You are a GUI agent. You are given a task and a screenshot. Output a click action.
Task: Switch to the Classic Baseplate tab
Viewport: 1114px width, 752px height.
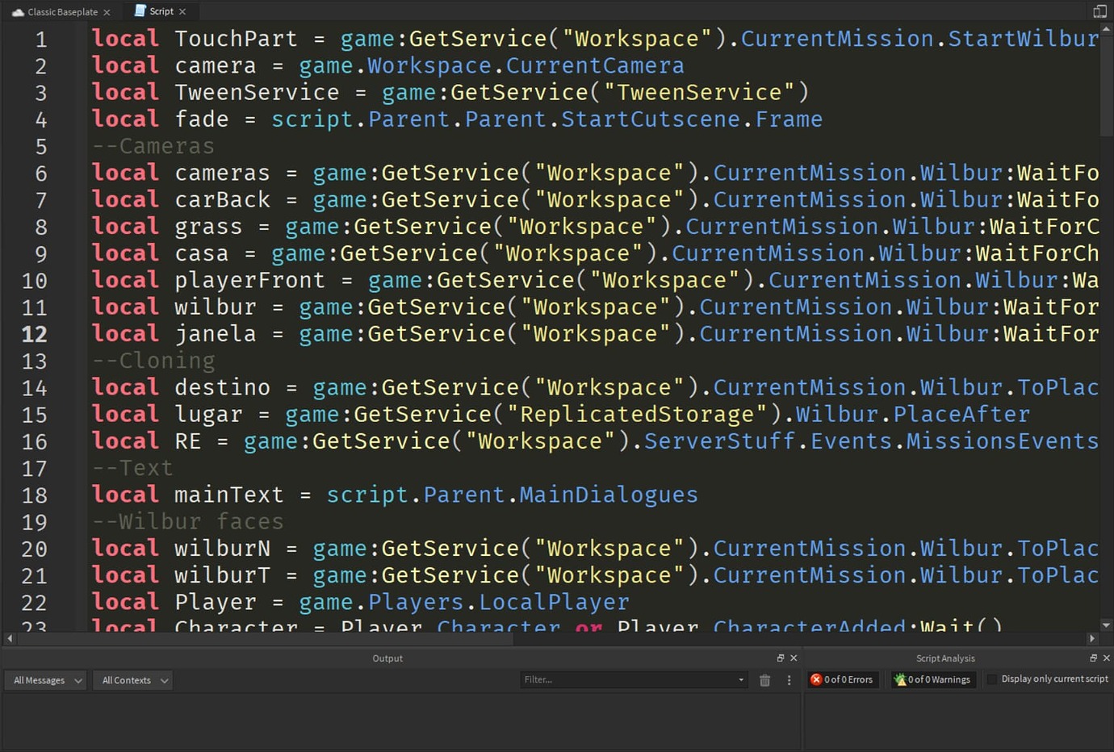click(x=61, y=11)
